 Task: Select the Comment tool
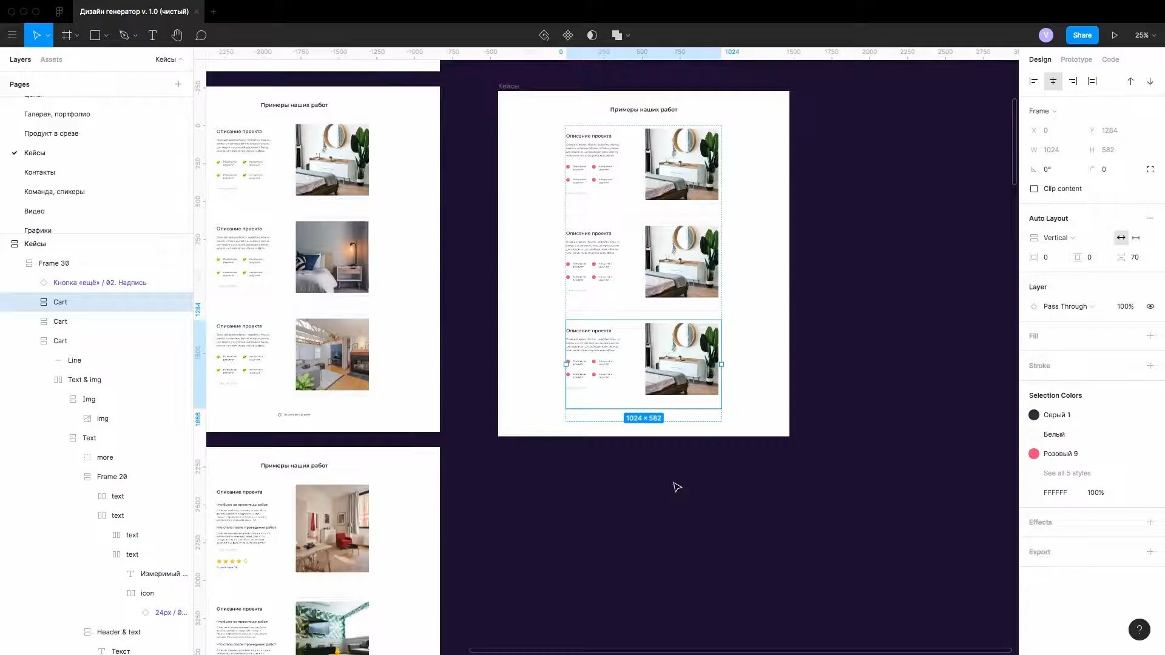pos(201,35)
